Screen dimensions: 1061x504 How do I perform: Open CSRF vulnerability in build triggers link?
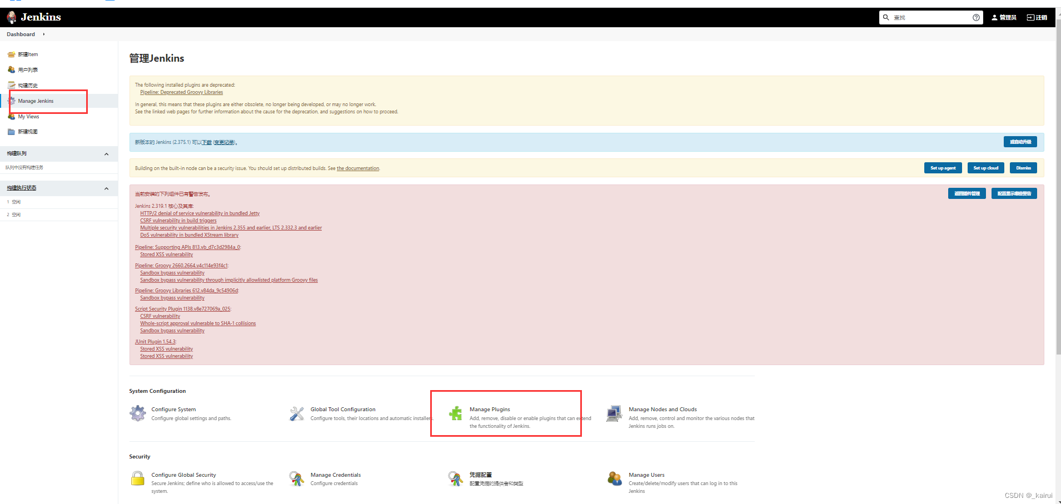click(x=178, y=221)
